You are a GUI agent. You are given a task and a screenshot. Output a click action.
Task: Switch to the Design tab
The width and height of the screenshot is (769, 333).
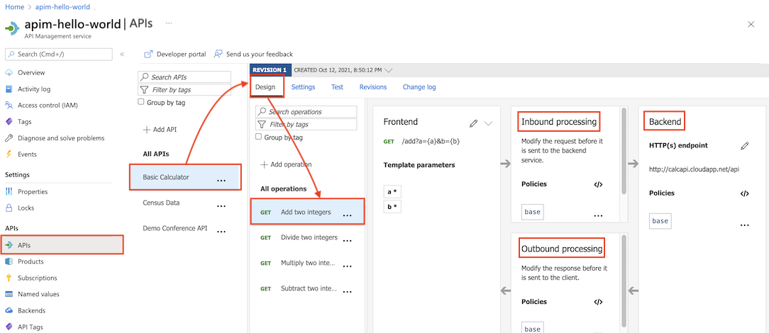pyautogui.click(x=267, y=86)
